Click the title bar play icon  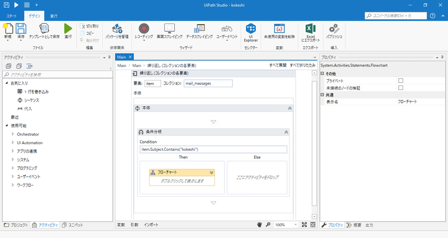point(16,5)
